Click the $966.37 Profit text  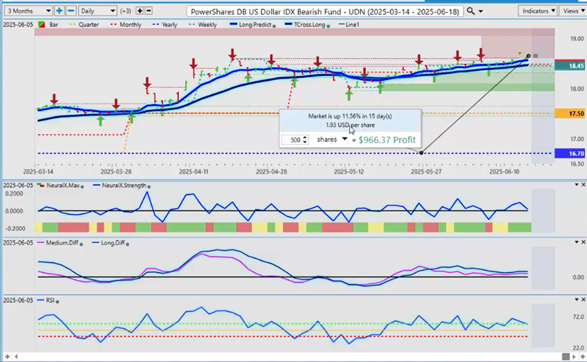coord(387,140)
